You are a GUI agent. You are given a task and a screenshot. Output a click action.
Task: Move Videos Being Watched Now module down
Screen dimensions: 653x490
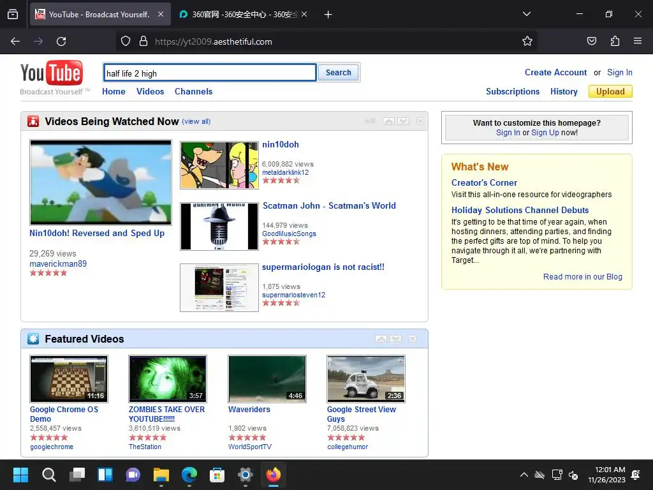(x=403, y=121)
